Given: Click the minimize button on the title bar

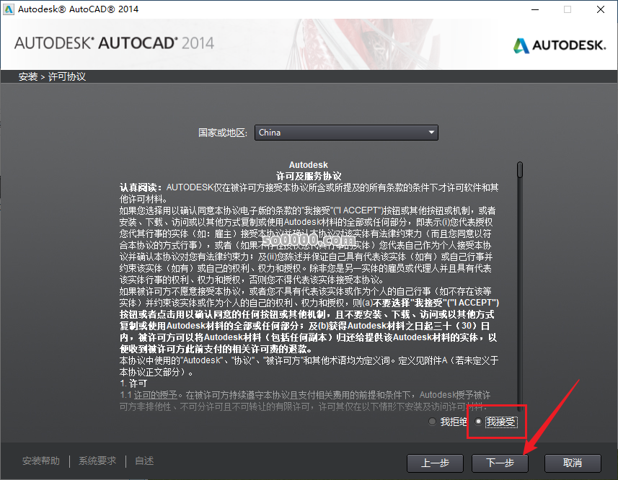Looking at the screenshot, I should click(534, 9).
